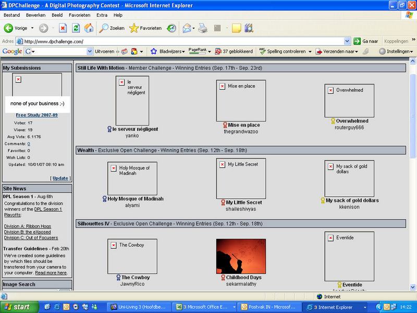Expand the address bar URL dropdown
Viewport: 417px width, 313px height.
pos(347,41)
